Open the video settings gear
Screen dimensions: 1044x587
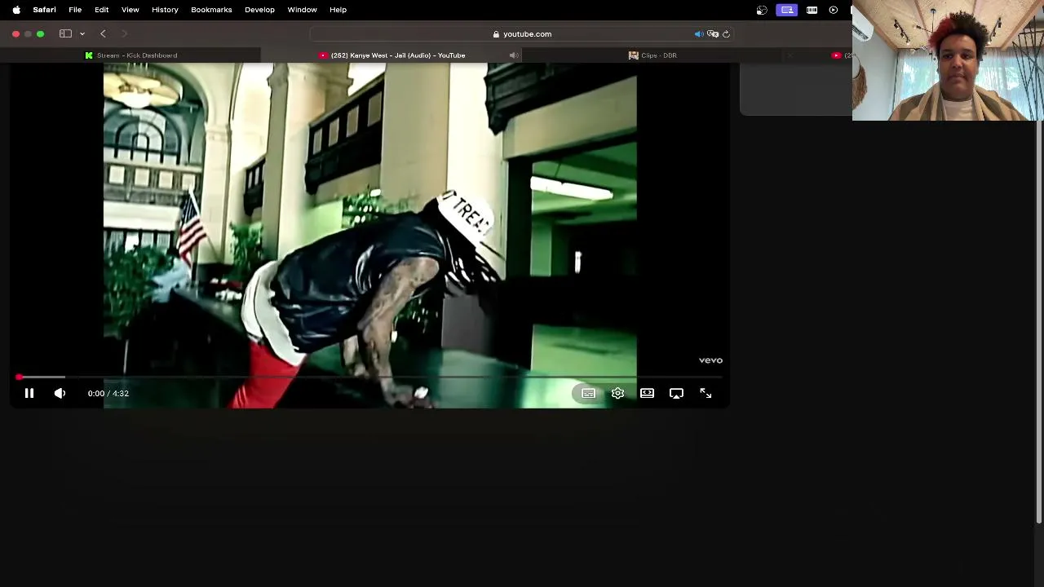click(x=617, y=393)
